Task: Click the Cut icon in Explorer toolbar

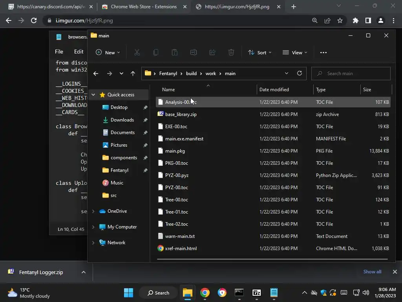Action: [x=137, y=52]
